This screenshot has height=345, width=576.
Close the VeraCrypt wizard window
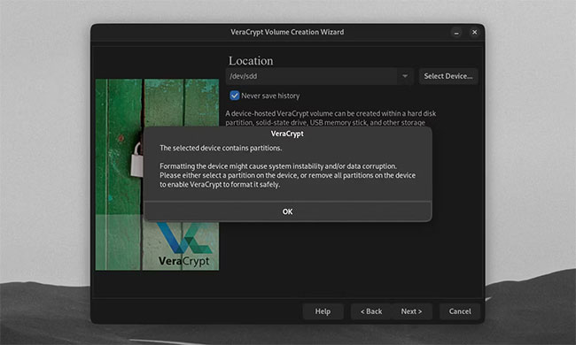coord(475,32)
